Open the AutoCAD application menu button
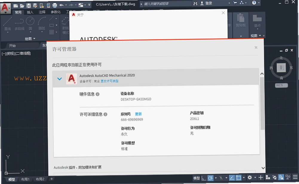Viewport: 299px width, 184px height. click(5, 8)
